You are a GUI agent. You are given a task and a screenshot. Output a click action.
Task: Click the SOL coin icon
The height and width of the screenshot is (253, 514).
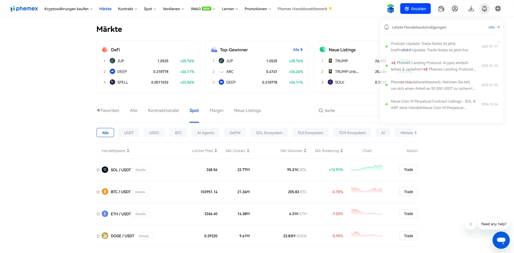pos(105,170)
